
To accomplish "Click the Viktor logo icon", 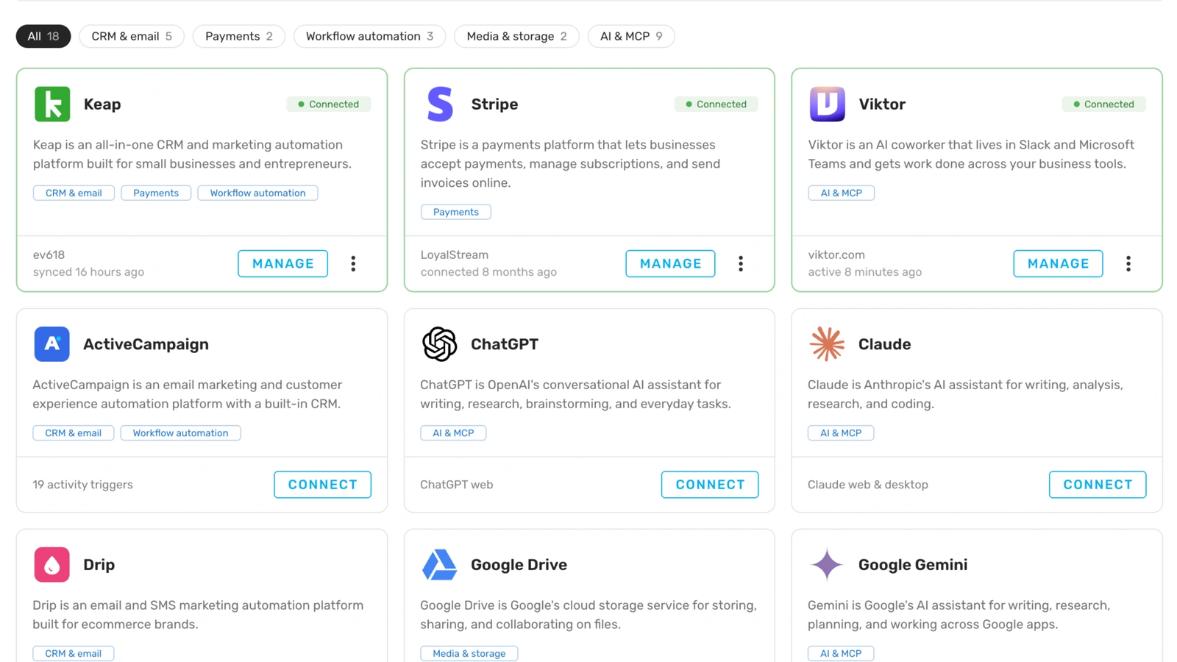I will coord(827,104).
